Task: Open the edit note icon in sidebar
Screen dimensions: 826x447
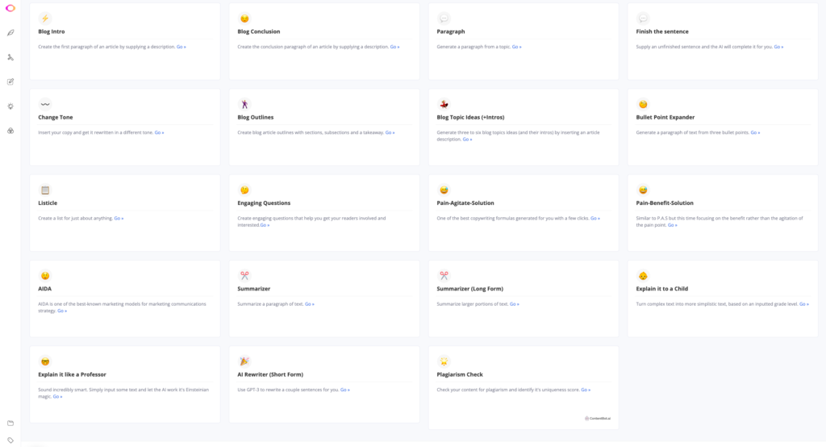Action: coord(10,81)
